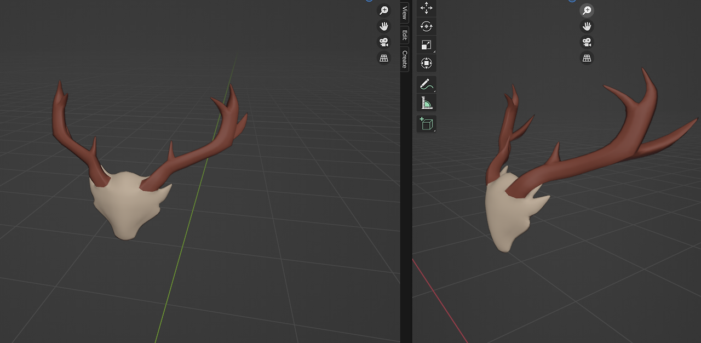
Task: Switch perspective/orthographic grid in left viewport
Action: (x=384, y=58)
